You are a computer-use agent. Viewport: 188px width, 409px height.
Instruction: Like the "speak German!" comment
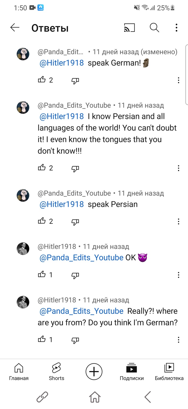[42, 80]
